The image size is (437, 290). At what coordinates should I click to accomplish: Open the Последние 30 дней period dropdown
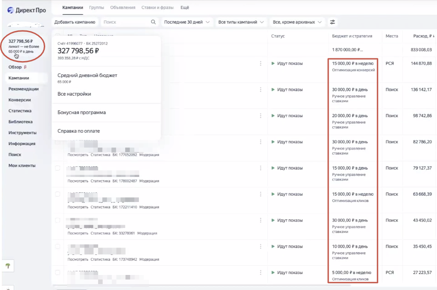[x=187, y=22]
